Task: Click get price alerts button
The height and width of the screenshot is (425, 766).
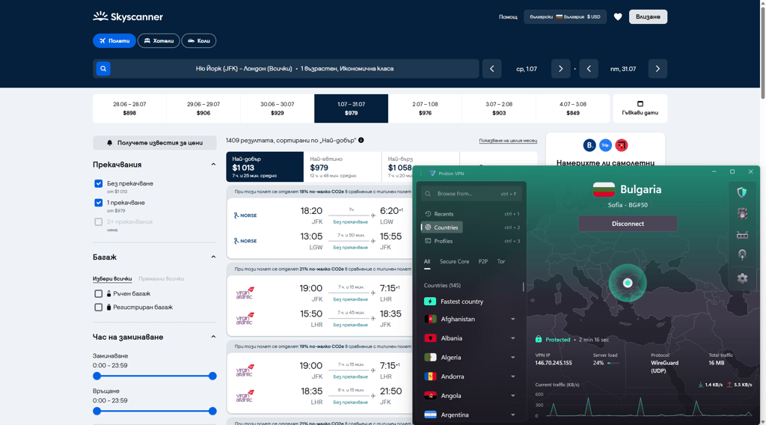Action: coord(154,143)
